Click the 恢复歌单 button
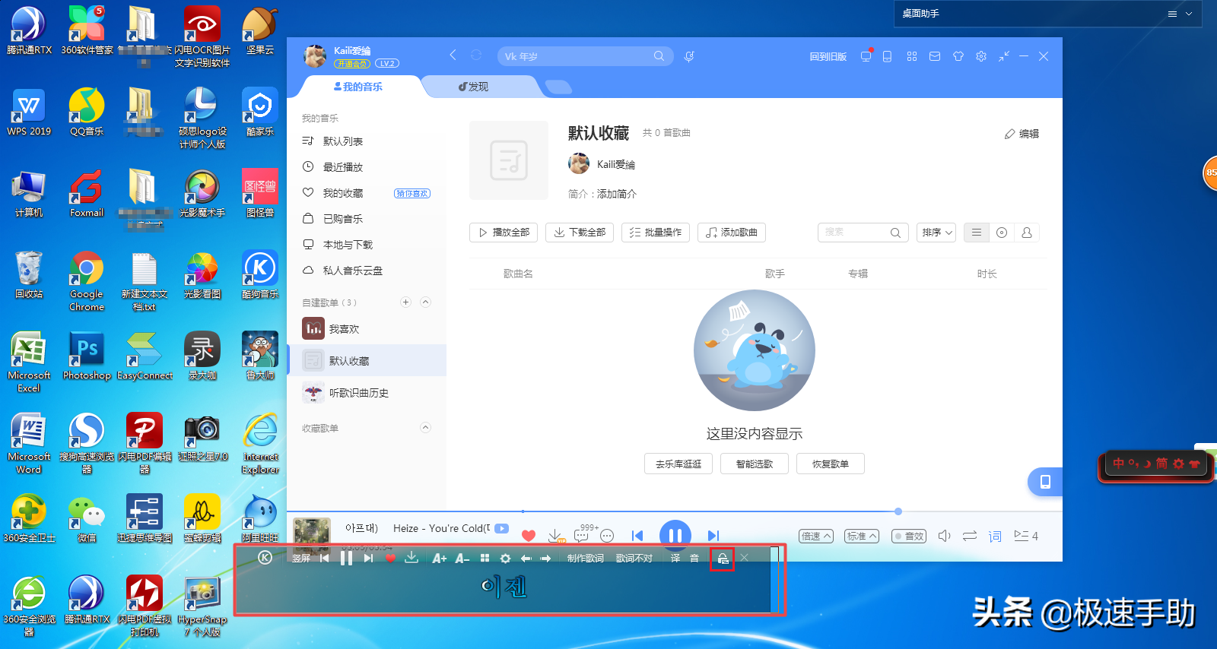1217x649 pixels. coord(831,464)
